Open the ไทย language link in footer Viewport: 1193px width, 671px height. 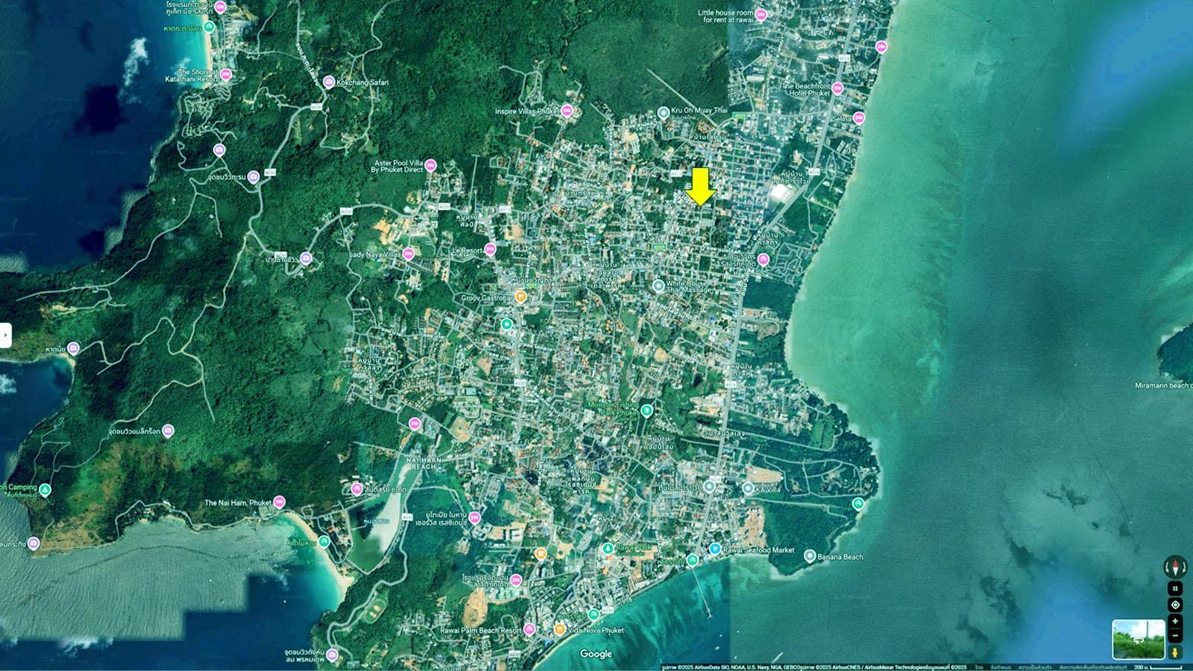coord(978,667)
